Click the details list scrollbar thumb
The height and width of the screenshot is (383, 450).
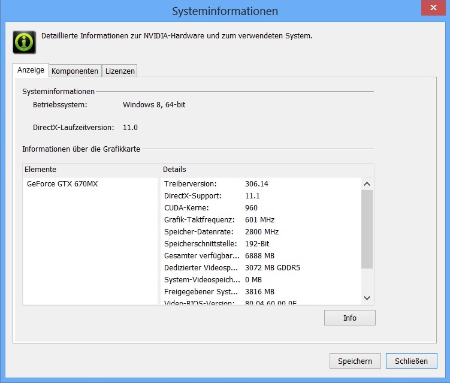click(367, 229)
